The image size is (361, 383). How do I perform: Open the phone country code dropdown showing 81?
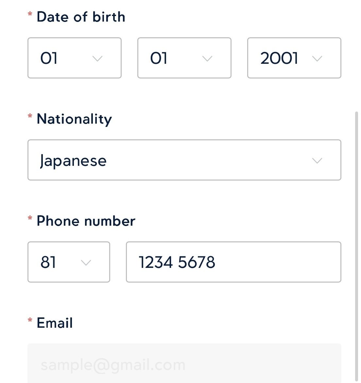(69, 262)
